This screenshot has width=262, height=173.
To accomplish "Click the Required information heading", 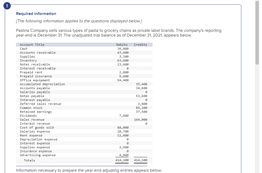I will [x=36, y=14].
